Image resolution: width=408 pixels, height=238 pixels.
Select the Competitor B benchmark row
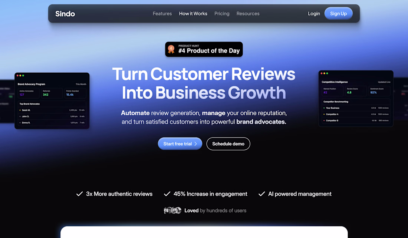pyautogui.click(x=356, y=120)
